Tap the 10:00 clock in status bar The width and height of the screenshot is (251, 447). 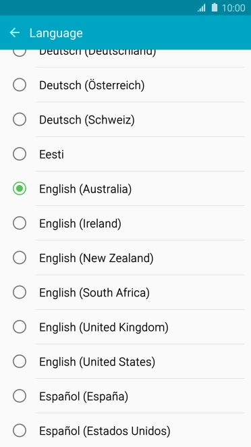pyautogui.click(x=233, y=8)
